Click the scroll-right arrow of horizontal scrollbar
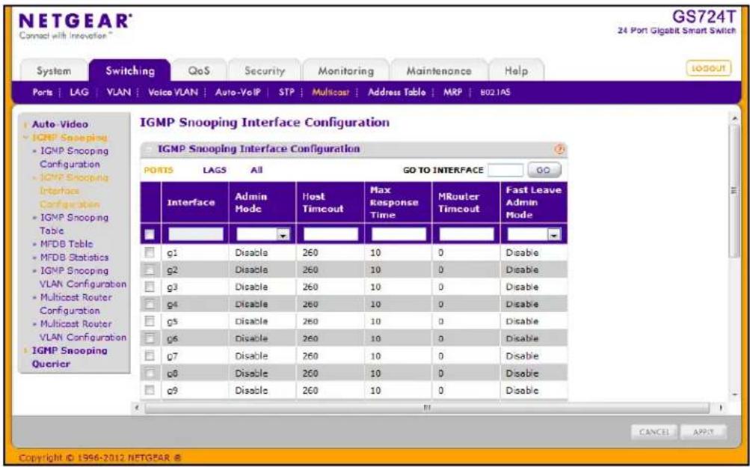The image size is (750, 467). click(722, 408)
